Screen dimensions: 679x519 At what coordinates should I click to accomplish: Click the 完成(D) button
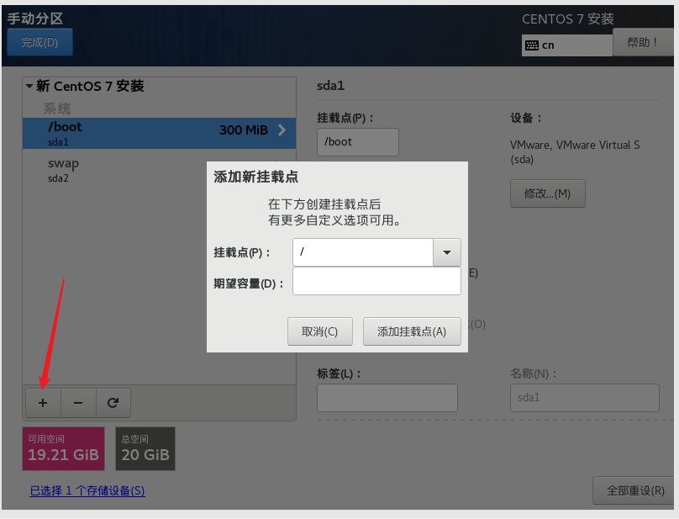click(x=39, y=42)
